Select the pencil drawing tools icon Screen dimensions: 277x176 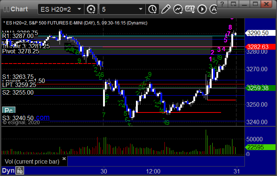(166, 9)
